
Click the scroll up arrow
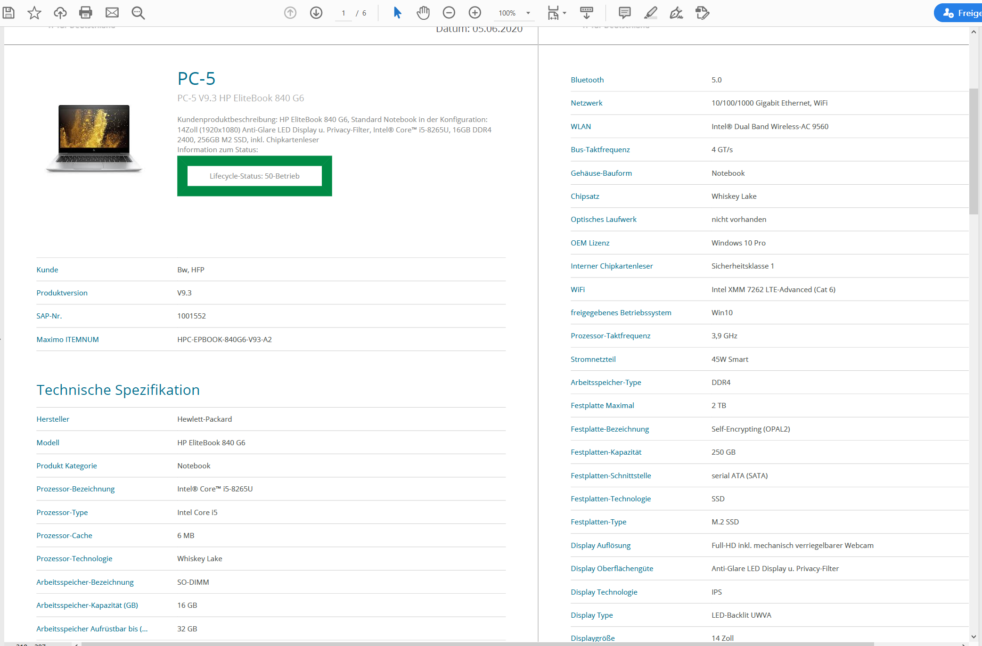(974, 32)
